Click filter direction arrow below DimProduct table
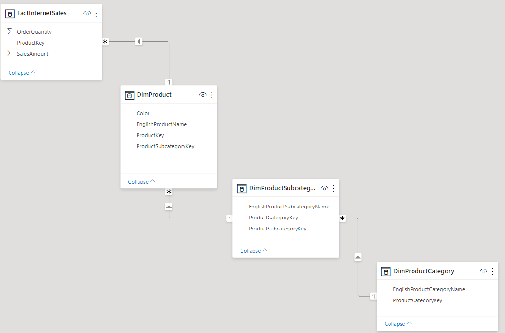 point(169,207)
